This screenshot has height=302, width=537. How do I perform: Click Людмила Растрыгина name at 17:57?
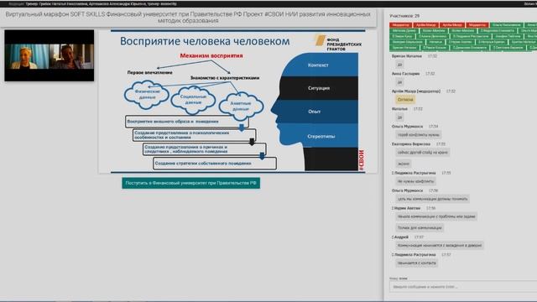tap(414, 255)
